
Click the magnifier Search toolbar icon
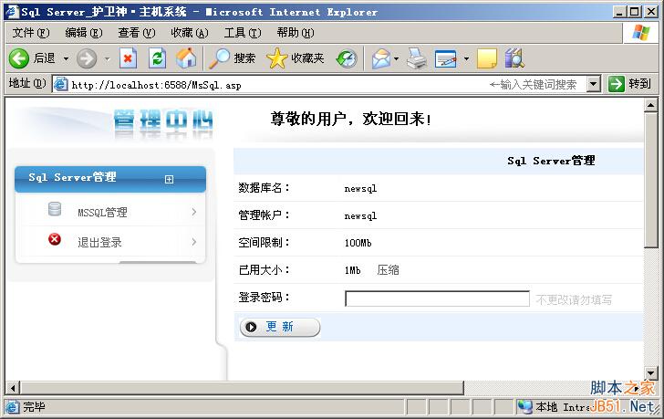pos(219,58)
